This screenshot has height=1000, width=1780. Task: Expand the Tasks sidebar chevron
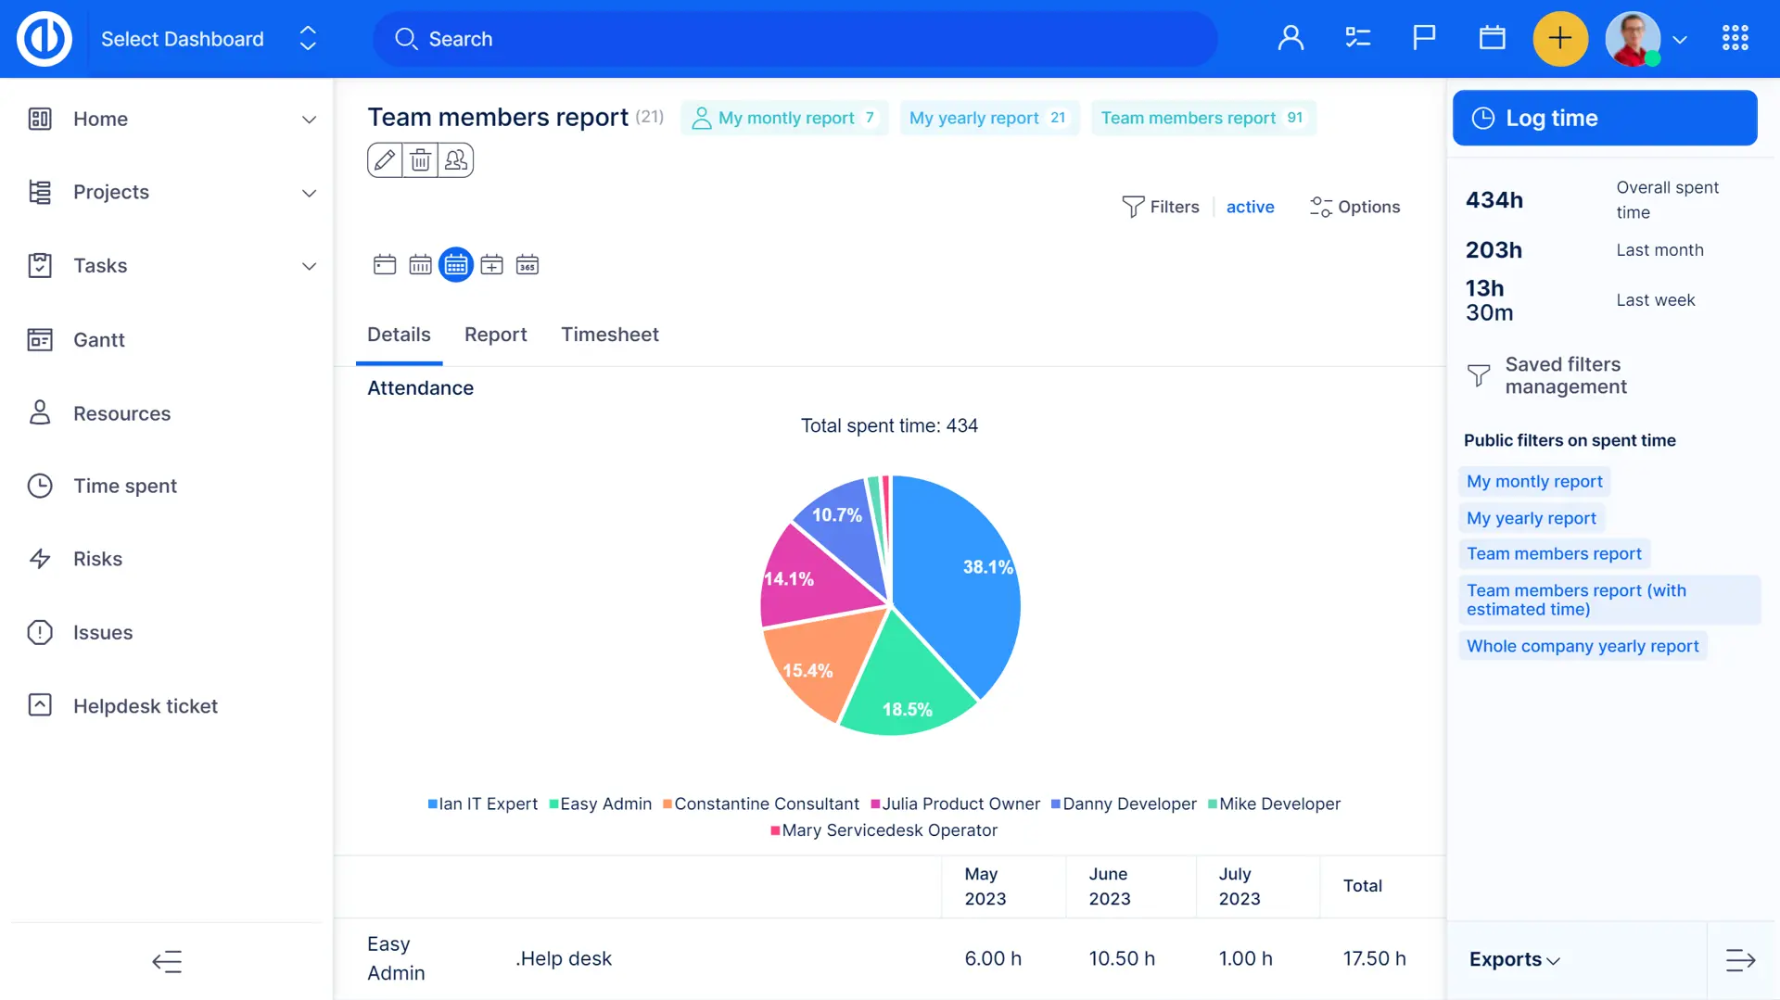pyautogui.click(x=309, y=266)
